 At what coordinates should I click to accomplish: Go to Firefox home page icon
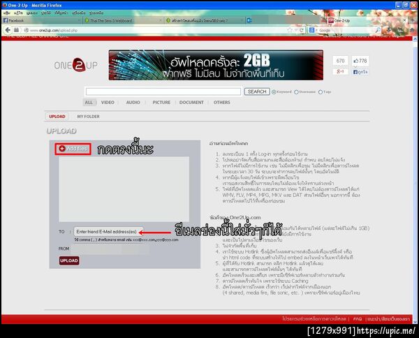412,30
